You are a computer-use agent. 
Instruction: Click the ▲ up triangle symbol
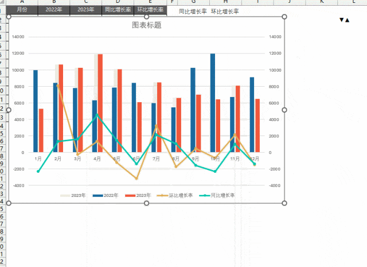point(347,21)
